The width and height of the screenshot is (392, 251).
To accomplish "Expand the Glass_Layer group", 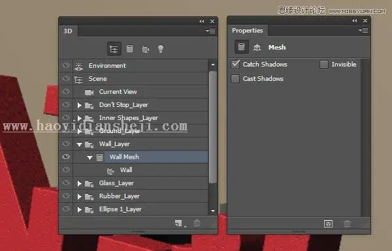I will [79, 184].
